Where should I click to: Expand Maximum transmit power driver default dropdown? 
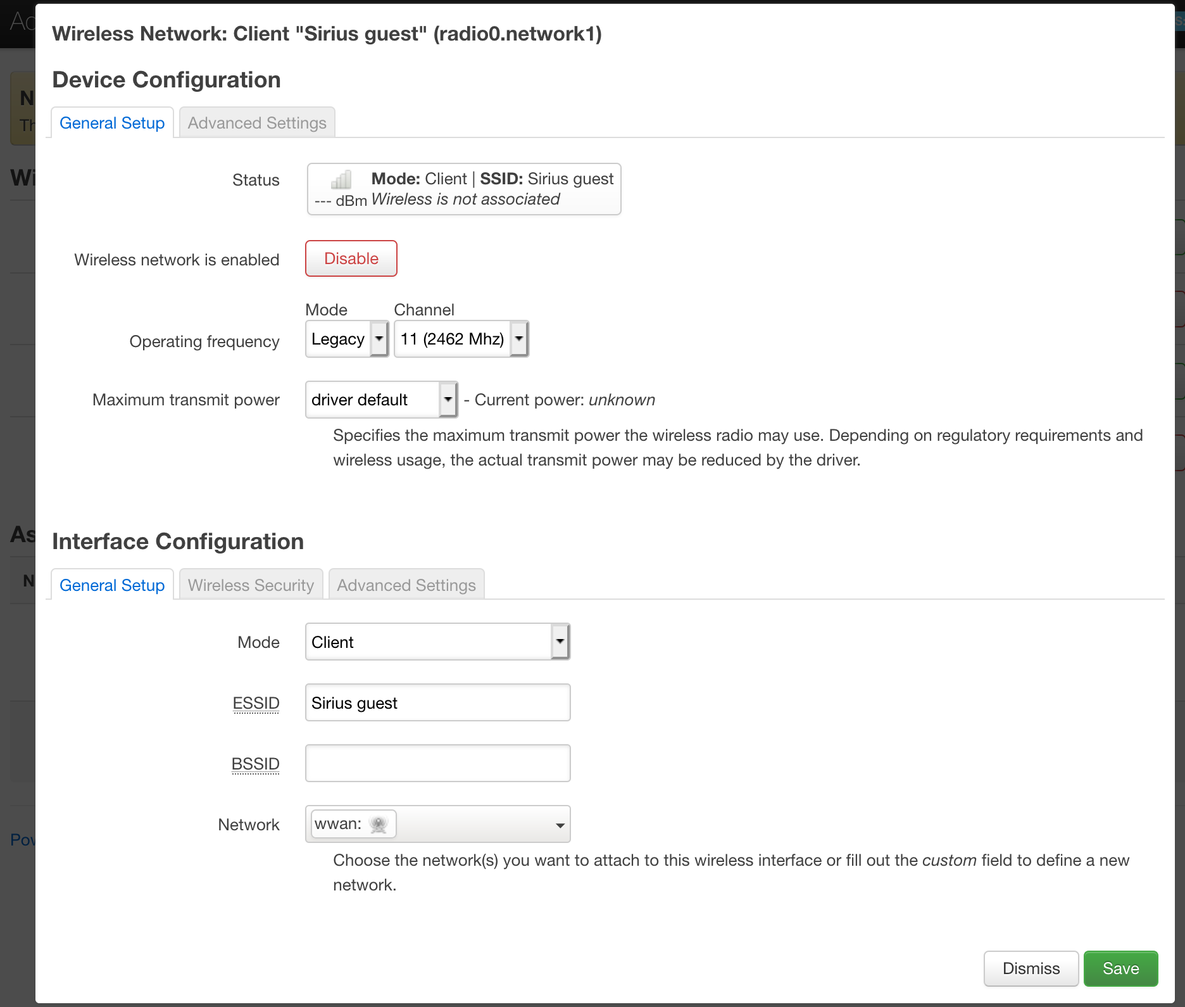382,400
